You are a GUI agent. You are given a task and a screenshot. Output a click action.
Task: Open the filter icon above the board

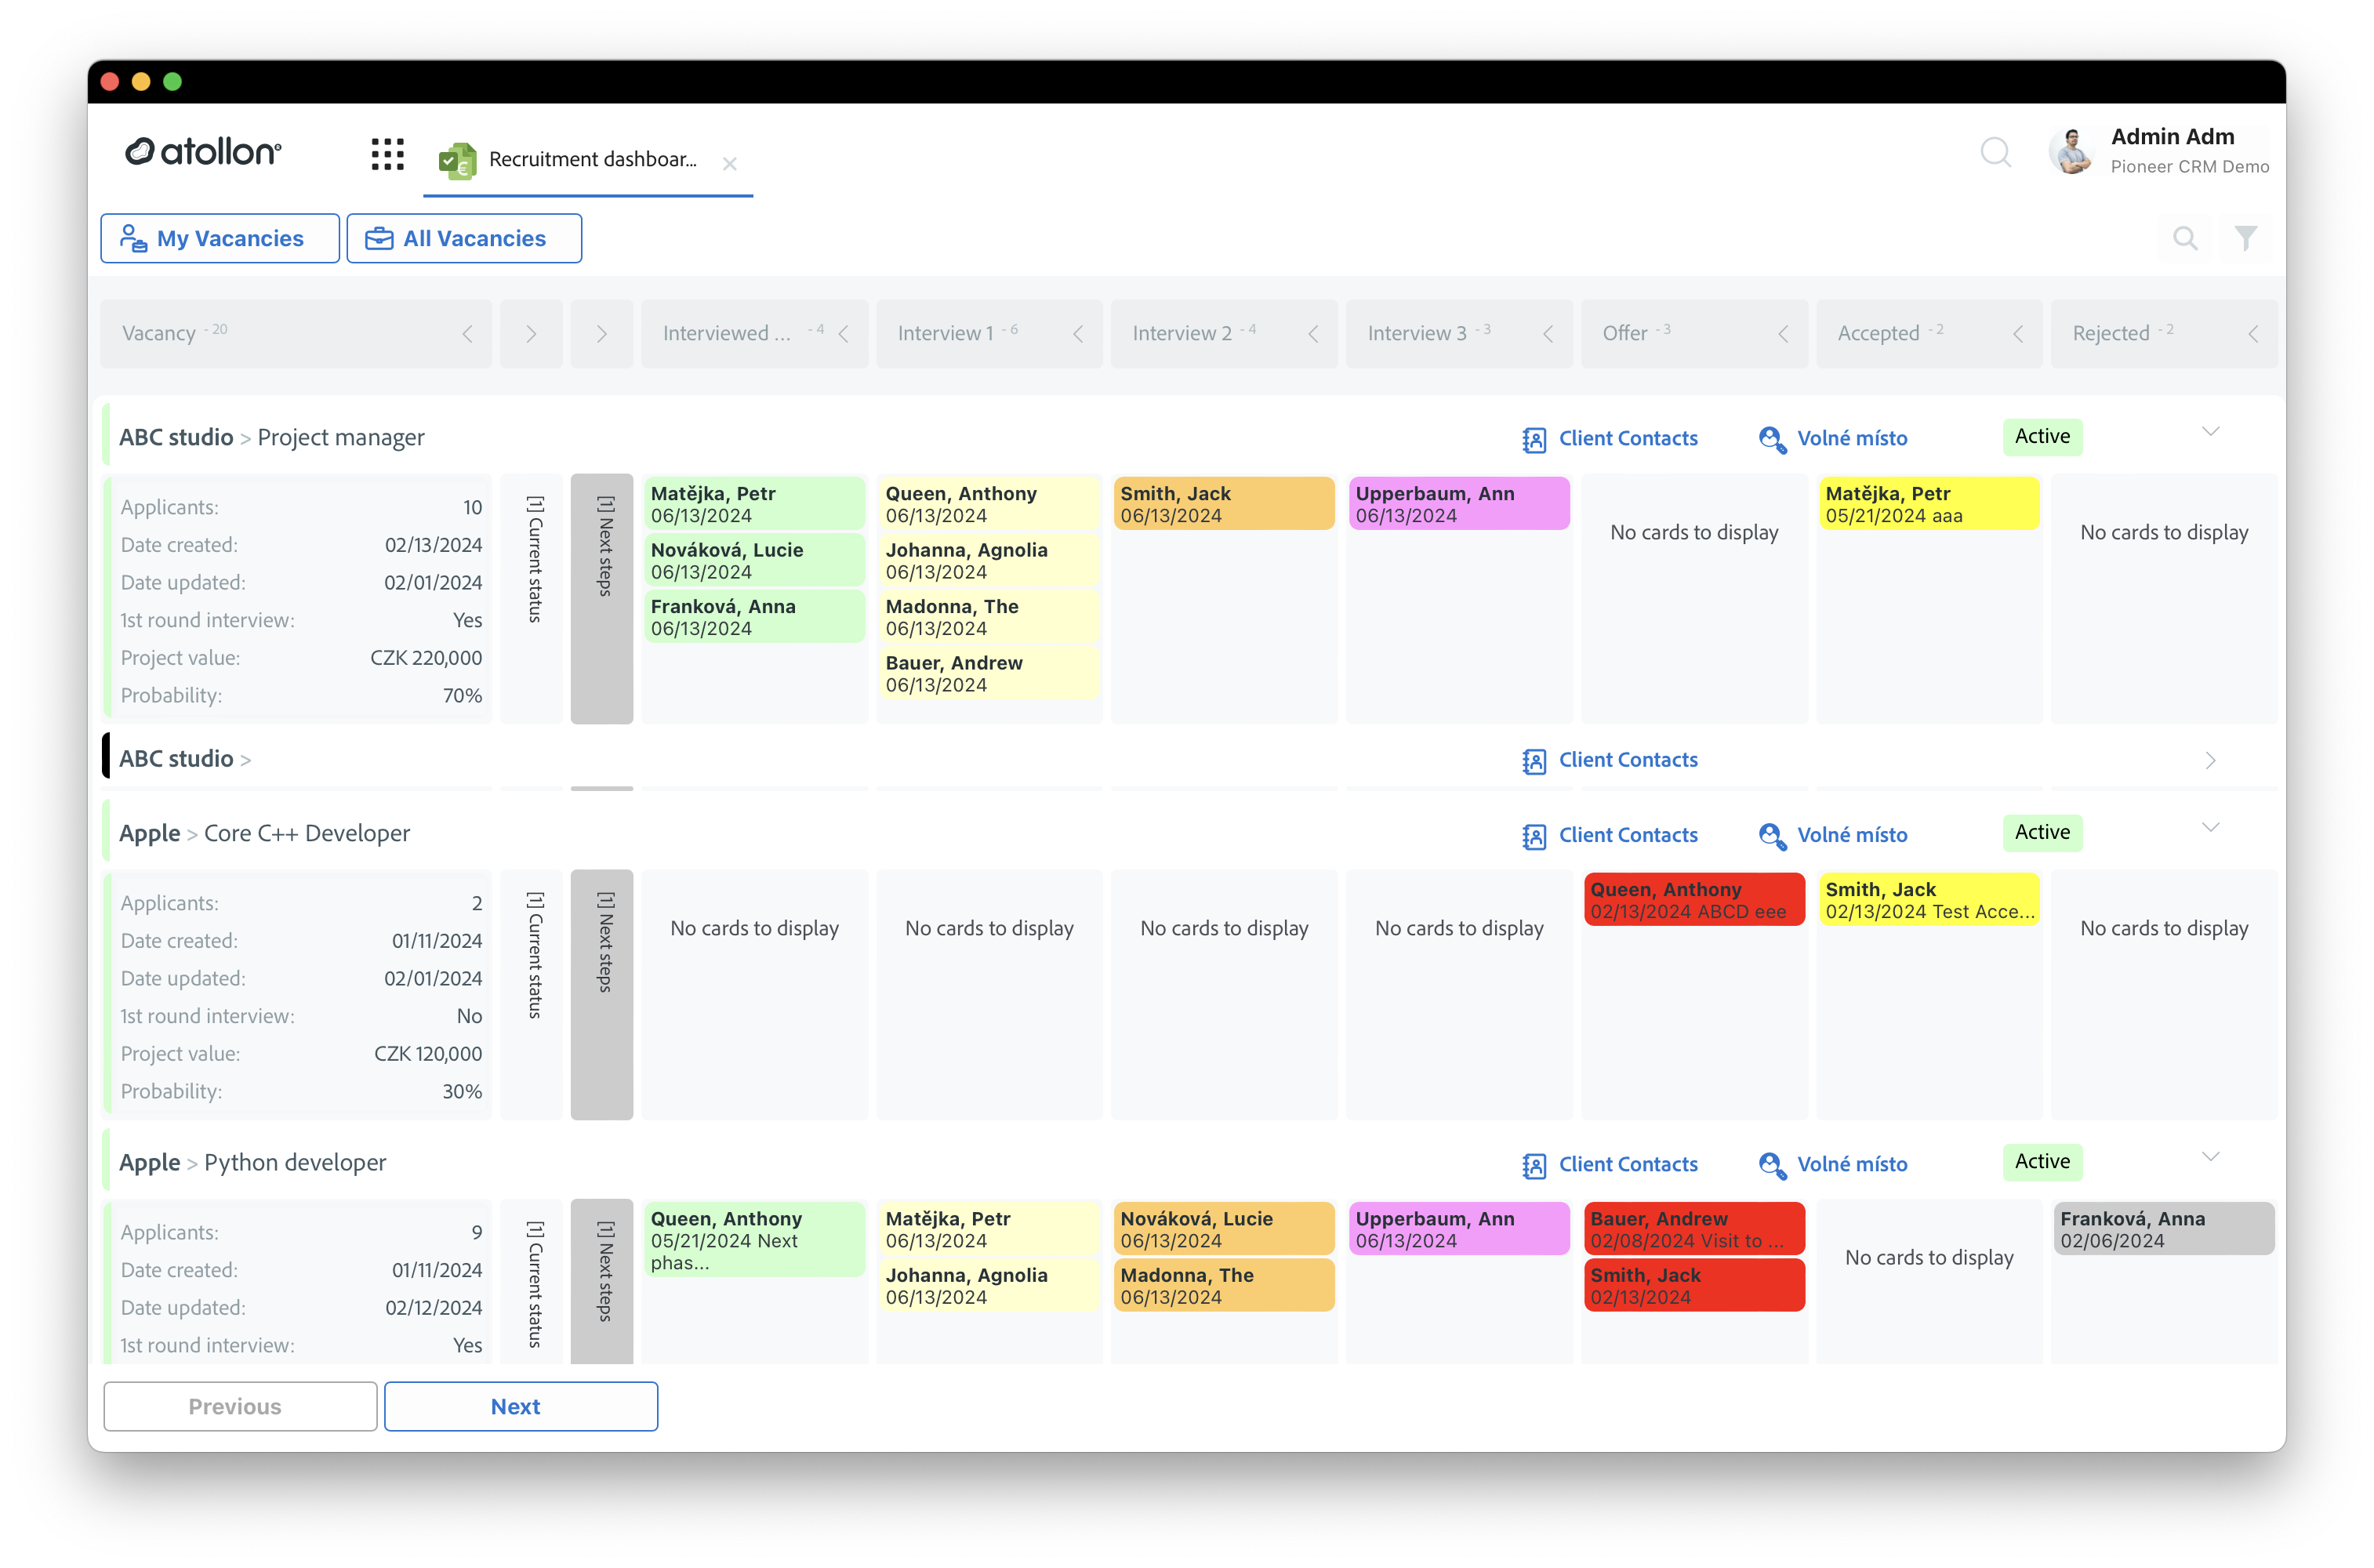pos(2246,238)
